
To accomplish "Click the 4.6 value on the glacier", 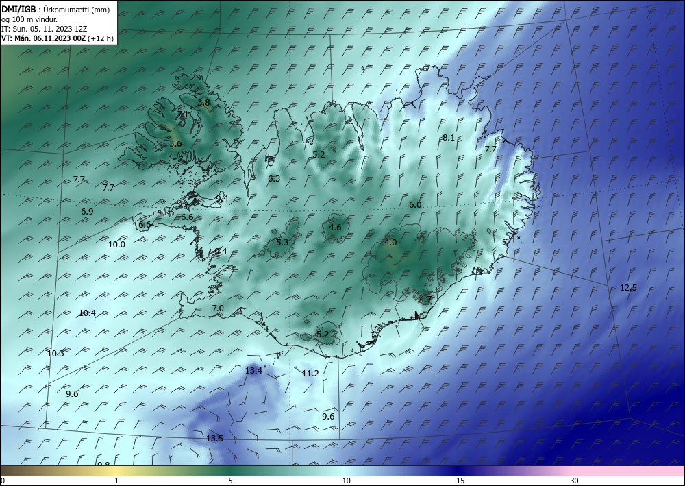I will 335,228.
